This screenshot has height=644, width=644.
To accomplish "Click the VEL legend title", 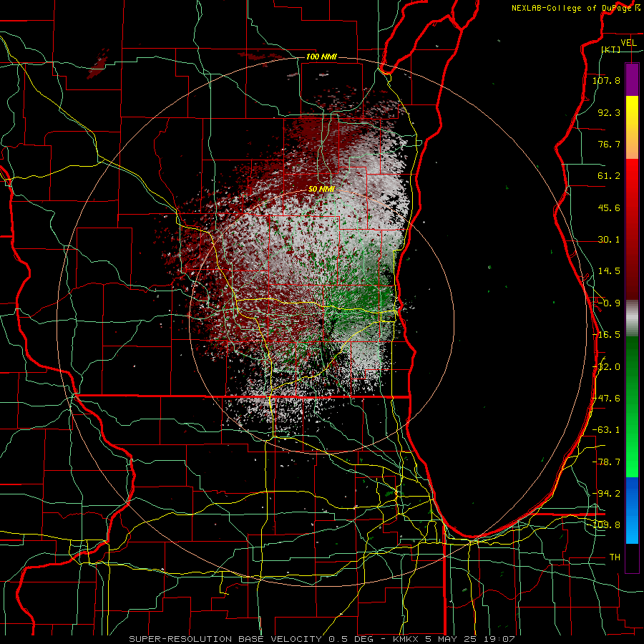I will (x=628, y=43).
